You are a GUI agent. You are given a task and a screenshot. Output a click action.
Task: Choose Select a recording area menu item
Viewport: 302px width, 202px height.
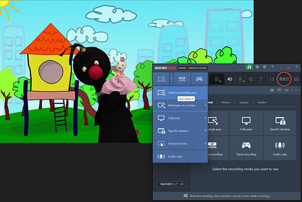180,92
